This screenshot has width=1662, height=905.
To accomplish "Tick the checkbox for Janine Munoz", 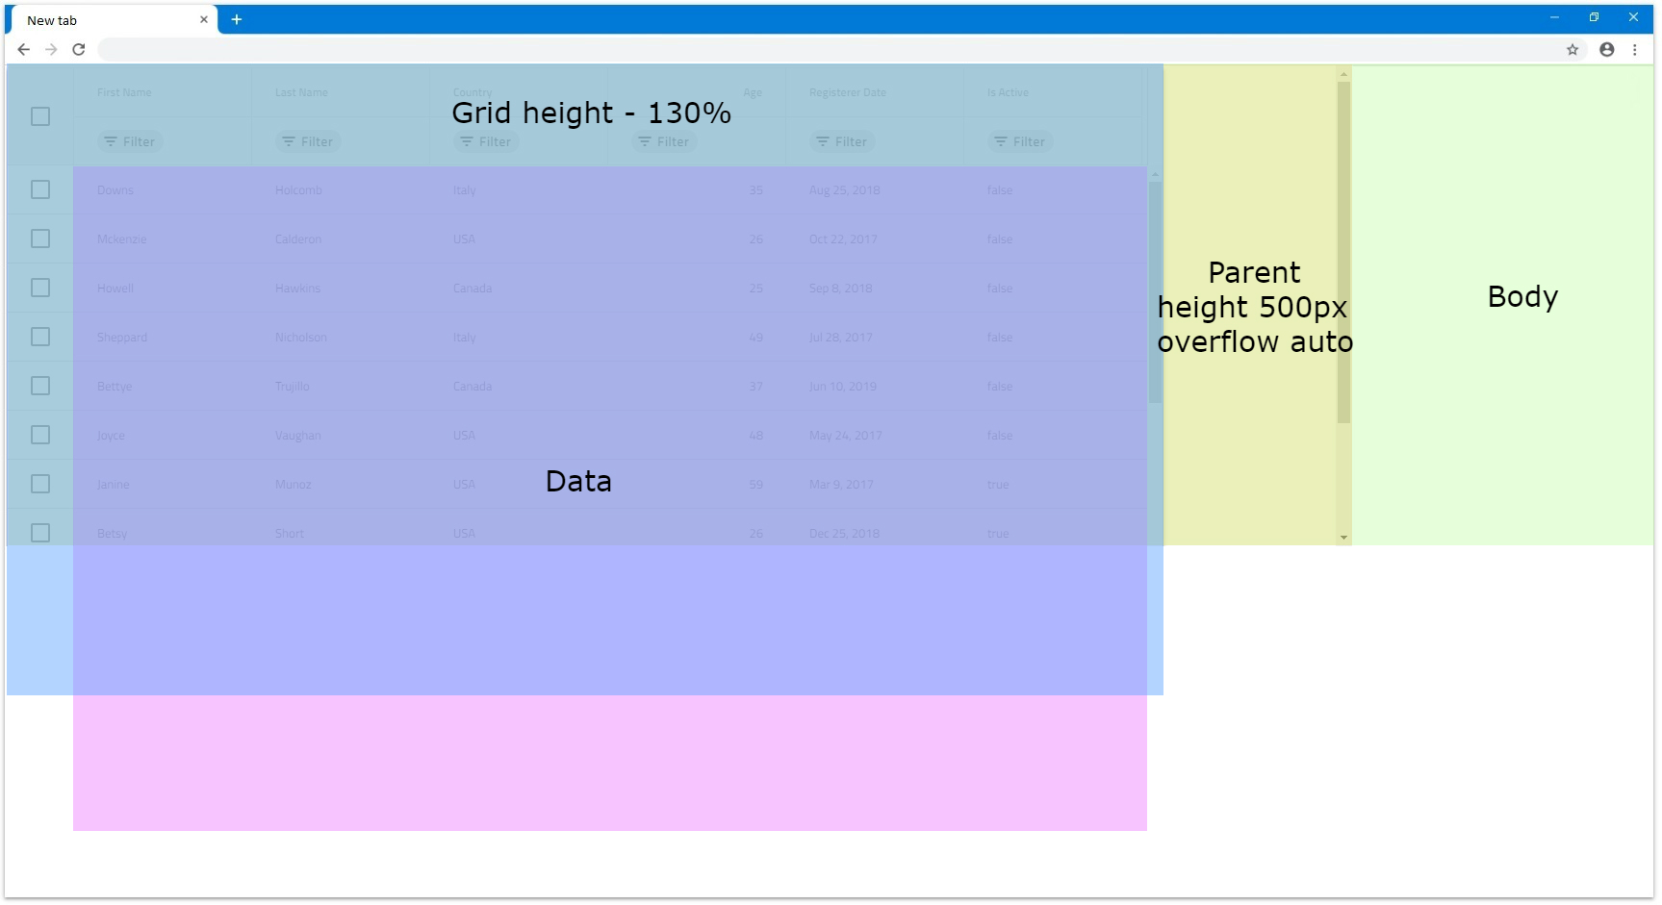I will [40, 485].
